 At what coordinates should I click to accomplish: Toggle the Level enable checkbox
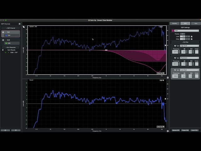click(192, 36)
